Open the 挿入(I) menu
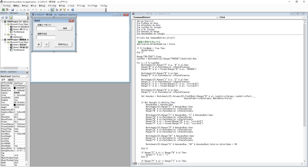 coord(33,6)
